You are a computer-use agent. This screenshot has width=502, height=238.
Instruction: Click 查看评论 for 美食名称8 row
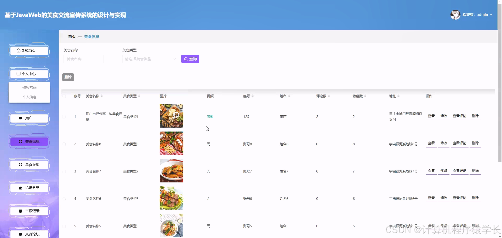point(460,143)
